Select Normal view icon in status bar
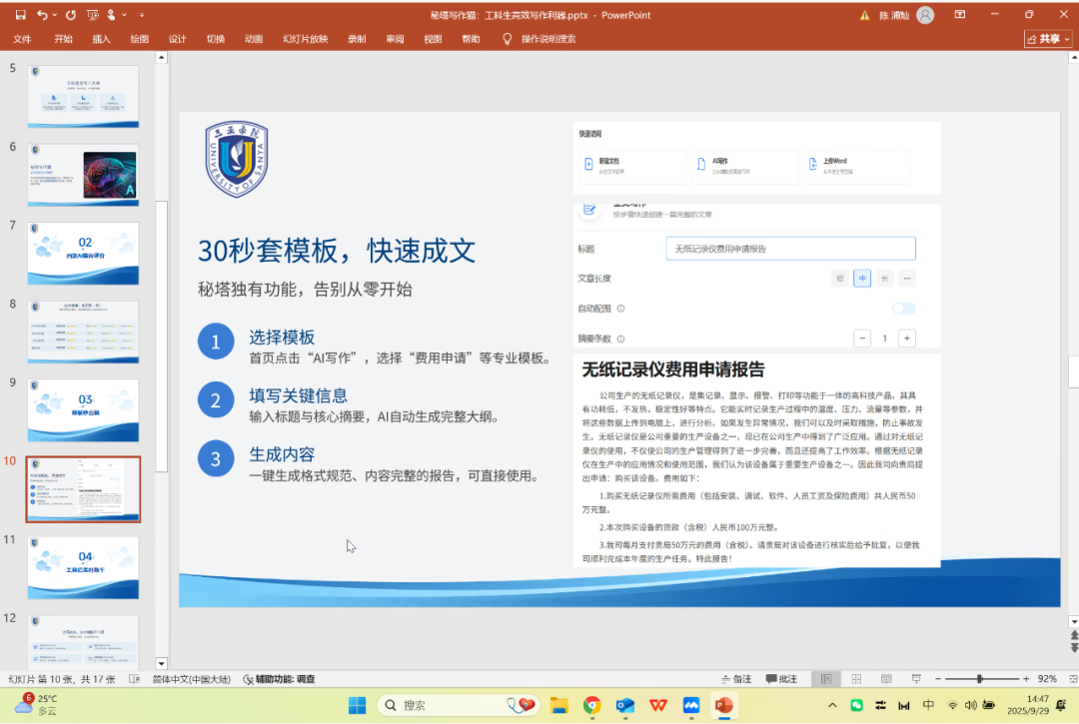 point(825,679)
